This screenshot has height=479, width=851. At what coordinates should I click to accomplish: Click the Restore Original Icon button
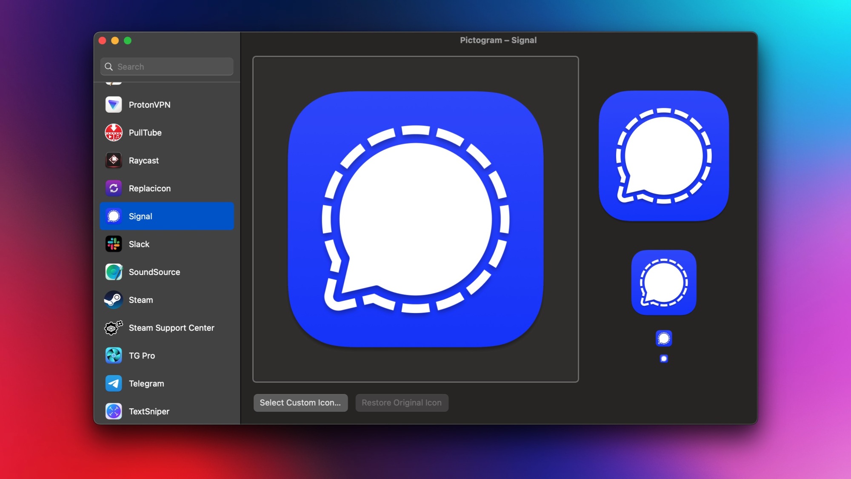(x=402, y=402)
